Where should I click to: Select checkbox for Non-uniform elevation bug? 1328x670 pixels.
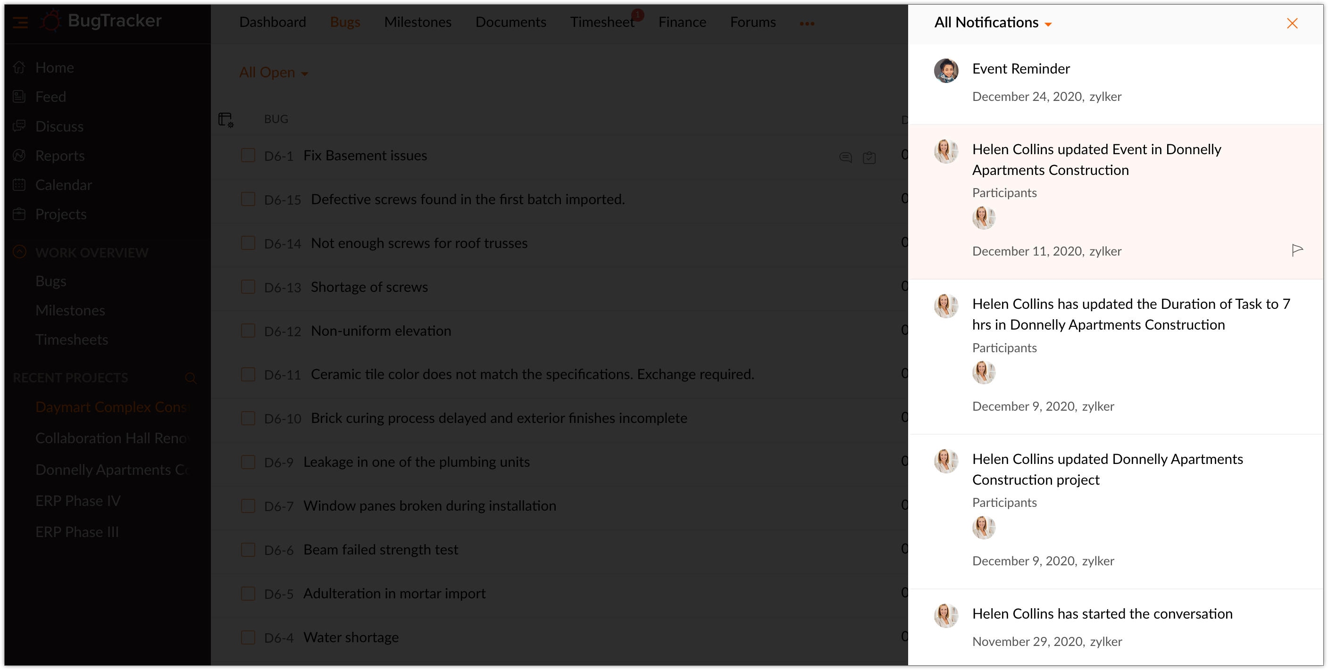point(248,331)
